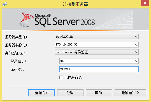Expand the 服务器名称 dropdown arrow
The height and width of the screenshot is (102, 151).
(136, 45)
